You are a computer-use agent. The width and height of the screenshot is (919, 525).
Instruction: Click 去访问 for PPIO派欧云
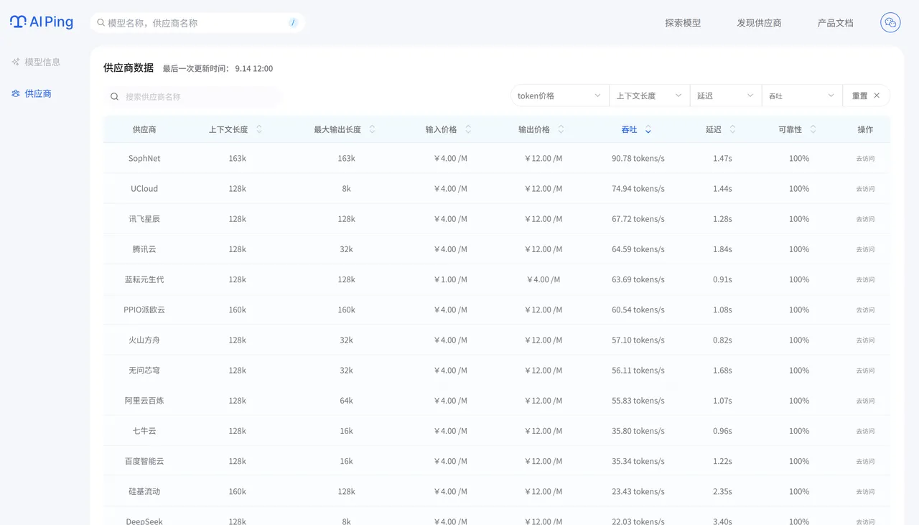pos(865,310)
